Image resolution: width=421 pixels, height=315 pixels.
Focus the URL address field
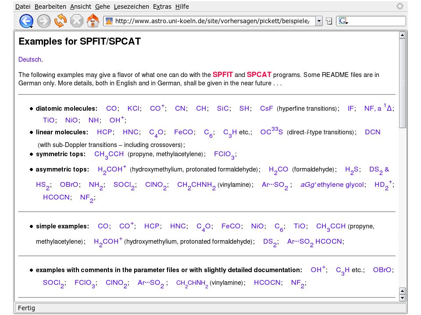pyautogui.click(x=212, y=21)
